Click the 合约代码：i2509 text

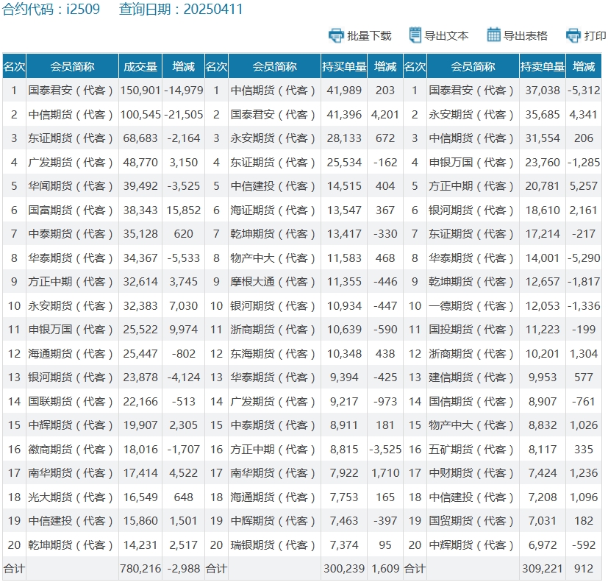(x=51, y=9)
